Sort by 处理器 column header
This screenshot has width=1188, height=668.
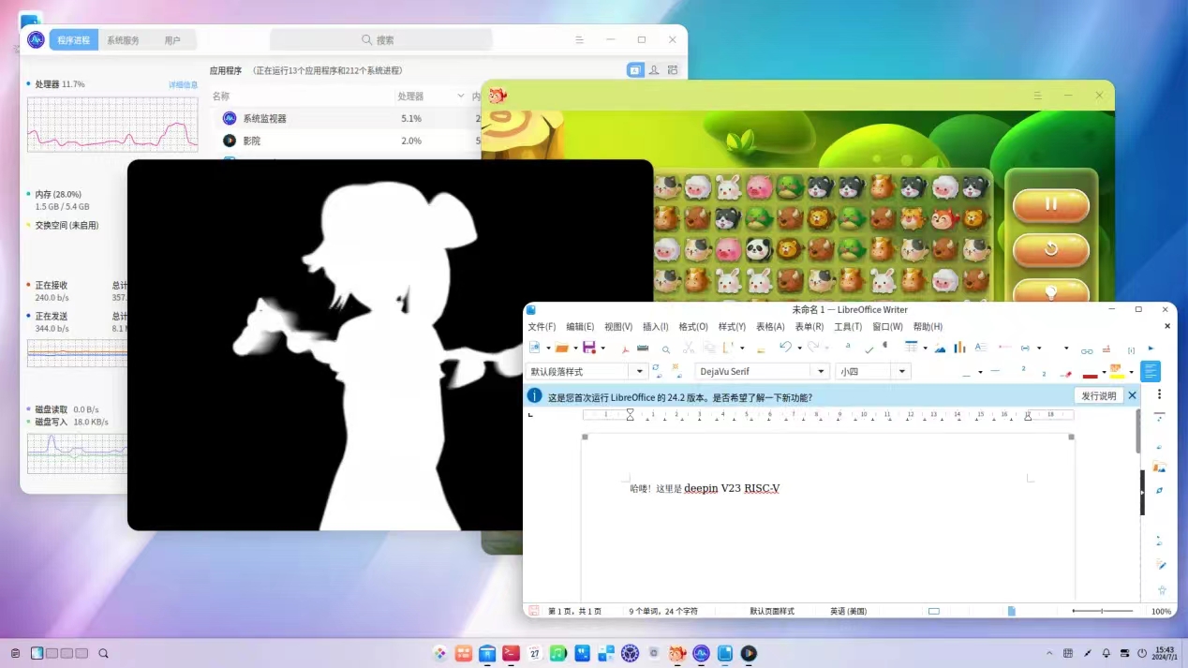pos(410,96)
